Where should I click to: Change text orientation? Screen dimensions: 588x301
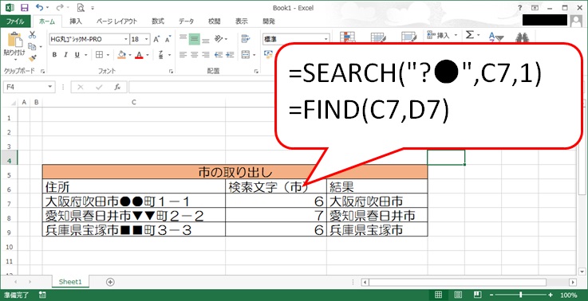point(219,38)
